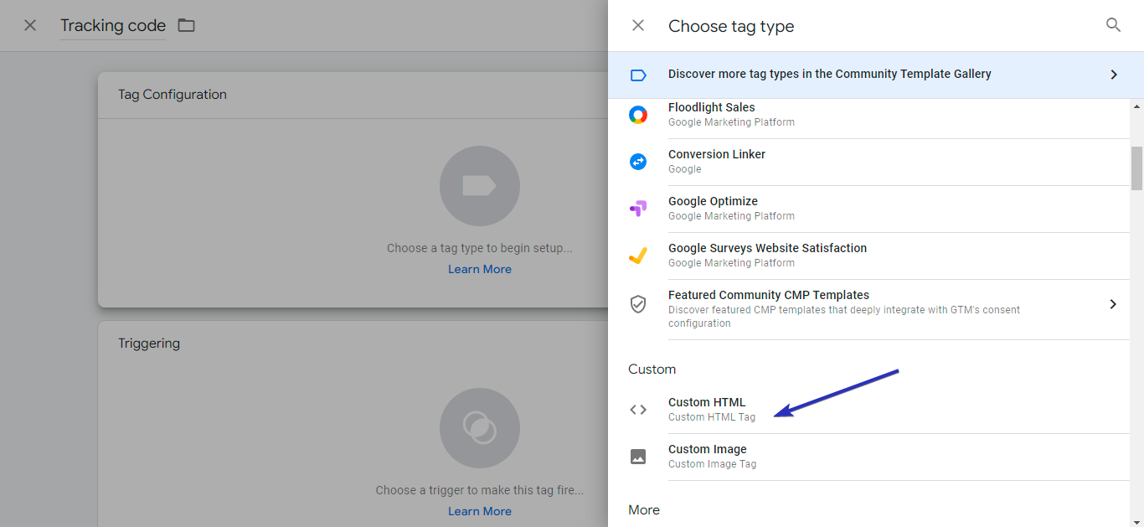Click the Community Template Gallery tag icon
The height and width of the screenshot is (527, 1144).
pos(638,75)
